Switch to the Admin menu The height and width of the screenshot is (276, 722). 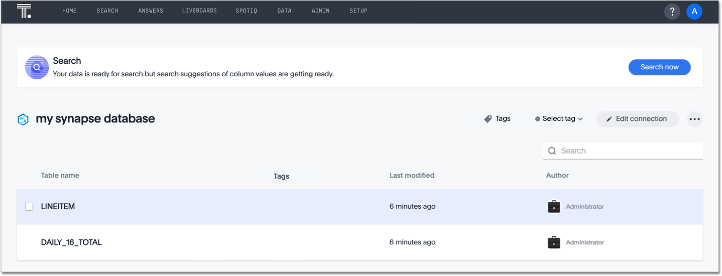[x=320, y=11]
